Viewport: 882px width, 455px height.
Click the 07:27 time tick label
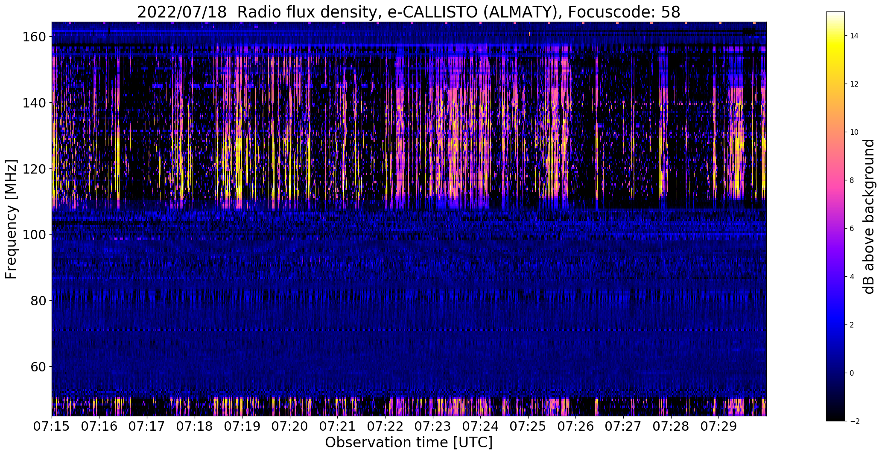(x=623, y=426)
